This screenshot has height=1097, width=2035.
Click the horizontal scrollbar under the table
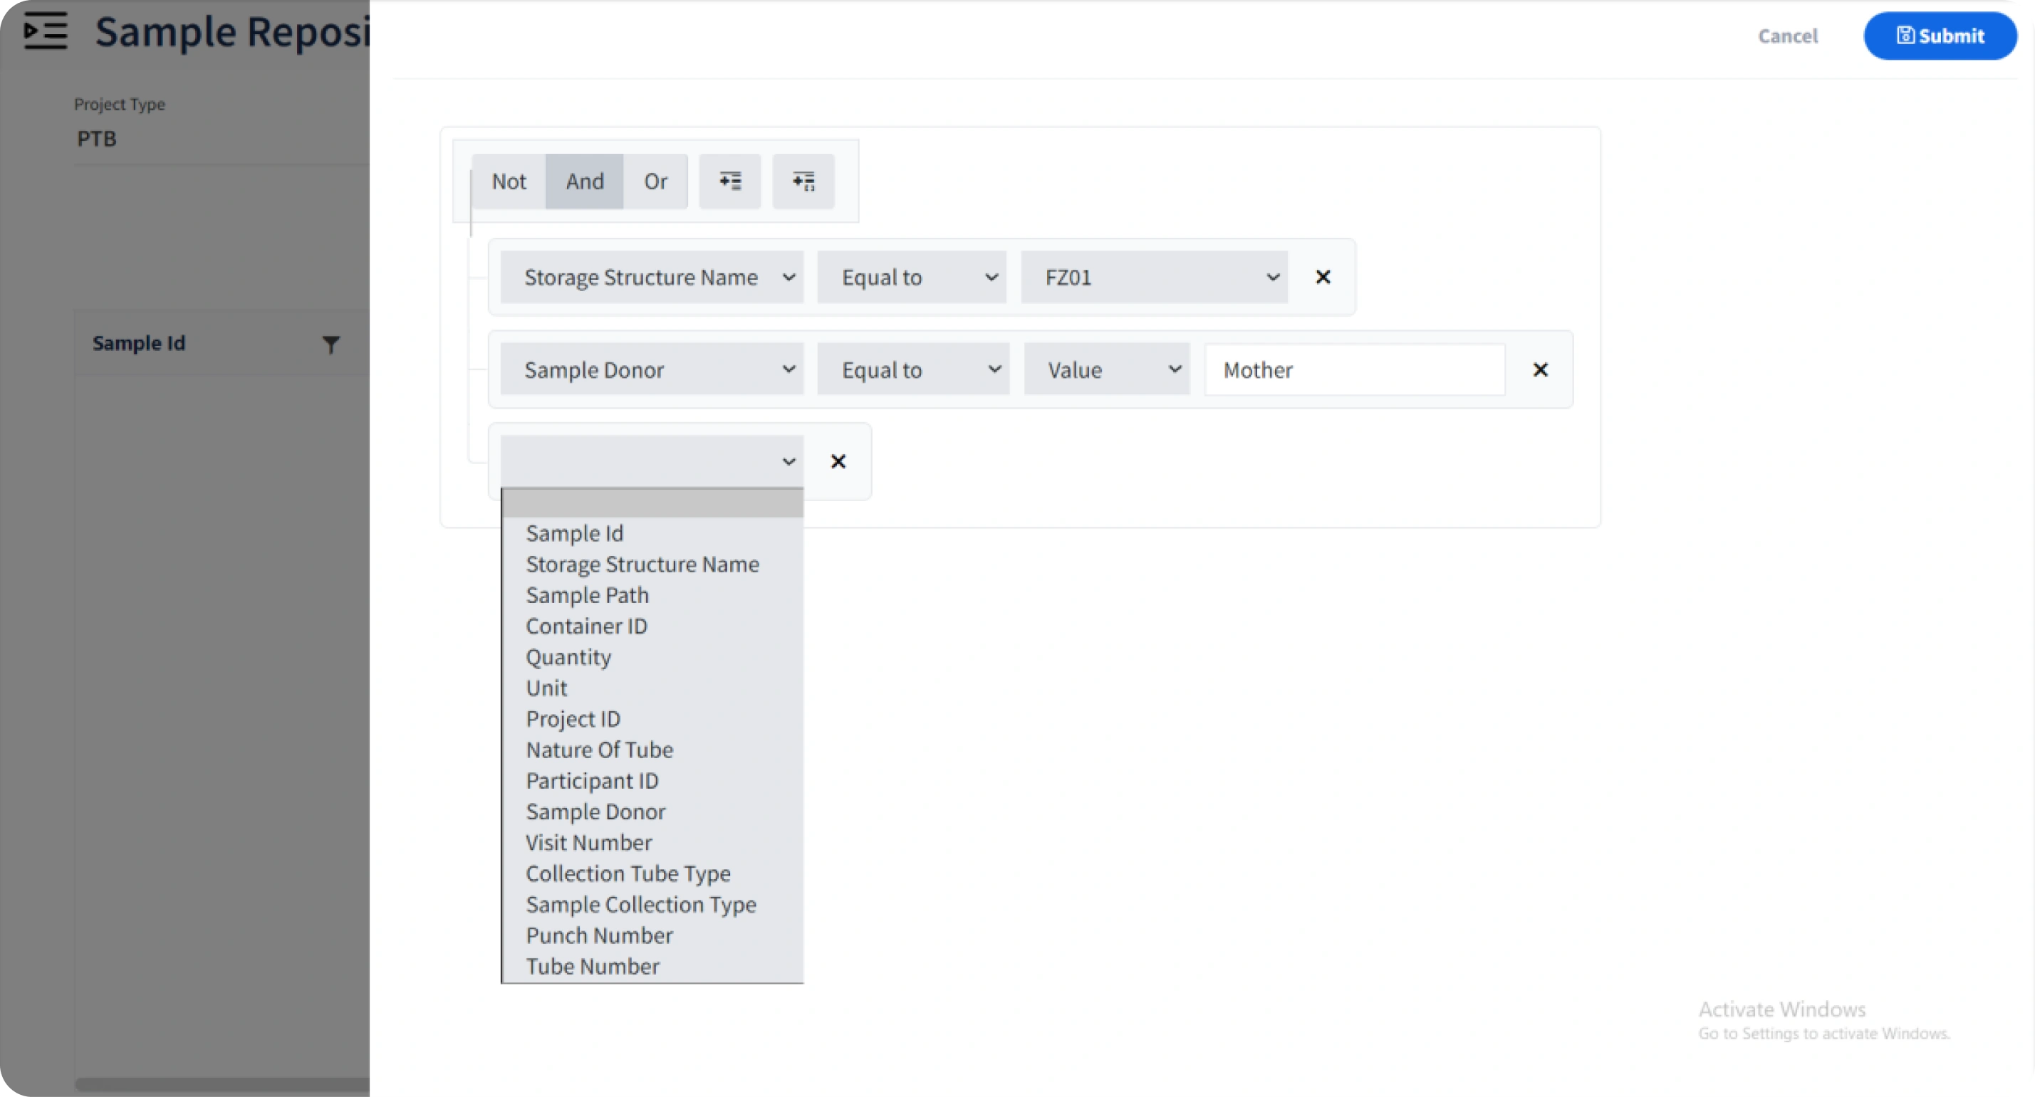(222, 1084)
